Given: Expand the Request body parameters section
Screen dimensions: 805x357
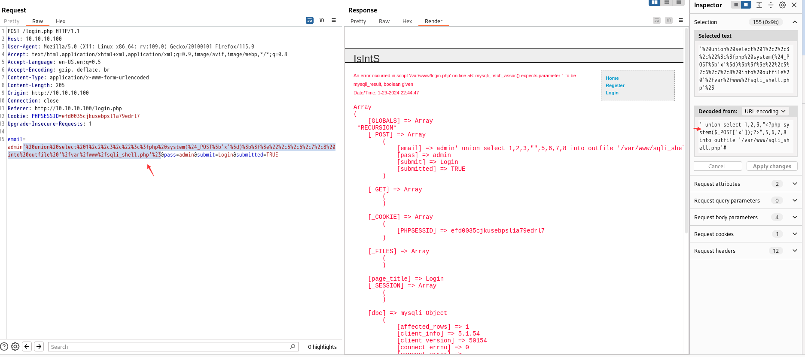Looking at the screenshot, I should pos(795,217).
